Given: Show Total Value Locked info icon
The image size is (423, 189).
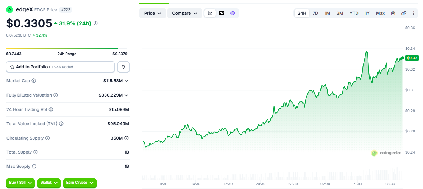Looking at the screenshot, I should click(61, 124).
